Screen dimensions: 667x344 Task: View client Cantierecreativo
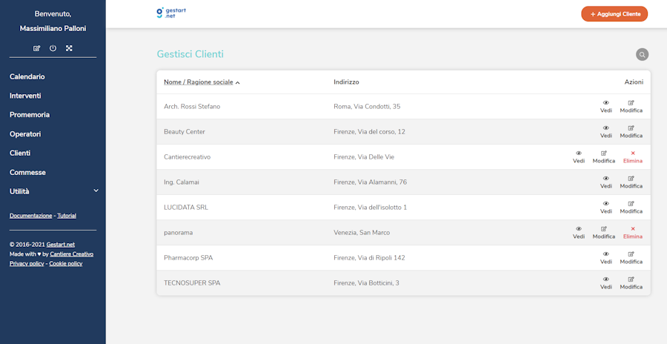point(579,157)
